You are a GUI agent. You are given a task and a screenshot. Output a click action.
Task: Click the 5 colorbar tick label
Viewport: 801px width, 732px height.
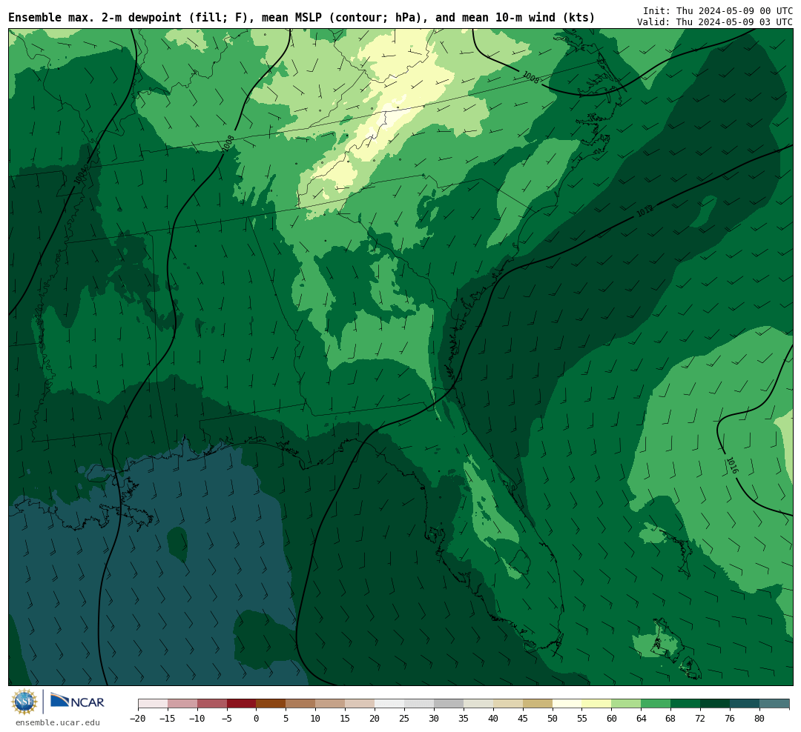(286, 719)
